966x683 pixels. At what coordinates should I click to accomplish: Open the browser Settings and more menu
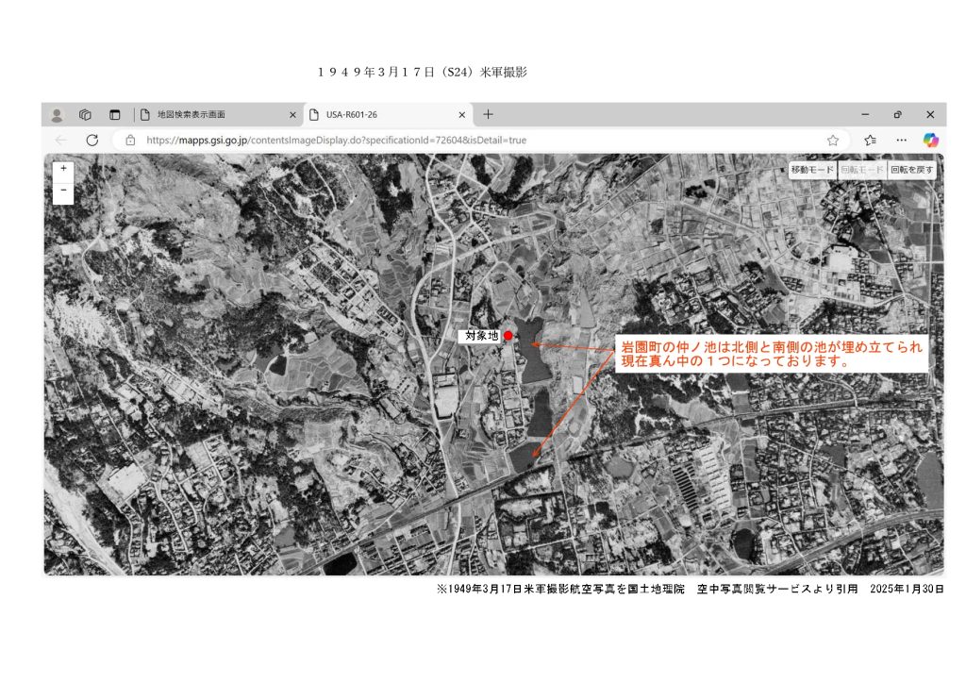pyautogui.click(x=901, y=139)
